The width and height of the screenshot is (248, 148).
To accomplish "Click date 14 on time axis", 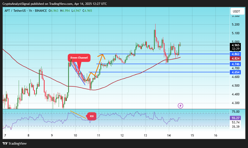I will pyautogui.click(x=169, y=135).
